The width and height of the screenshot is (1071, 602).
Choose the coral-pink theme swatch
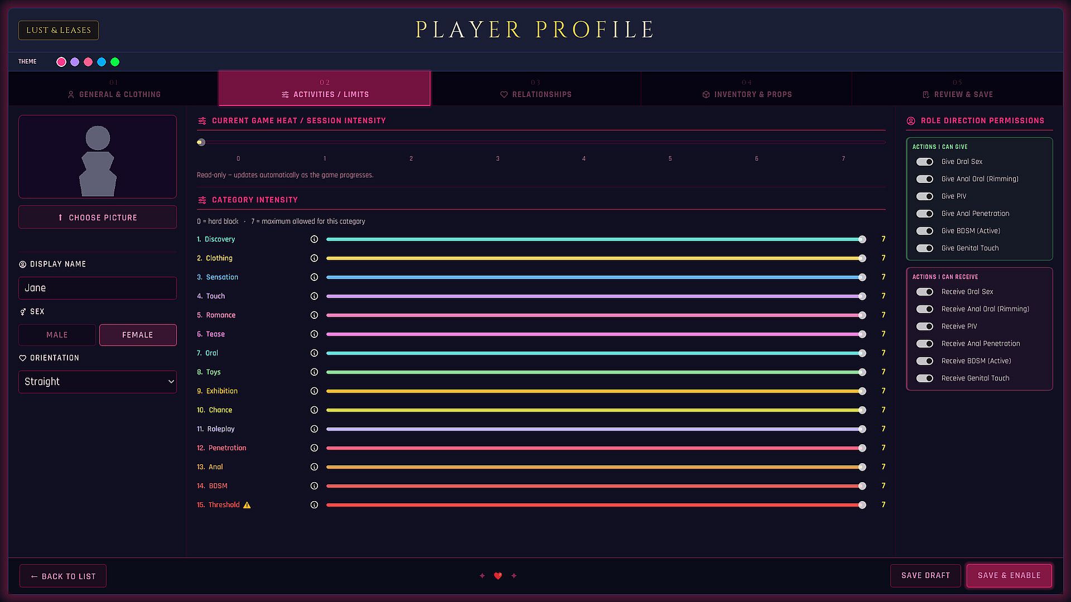pyautogui.click(x=88, y=62)
